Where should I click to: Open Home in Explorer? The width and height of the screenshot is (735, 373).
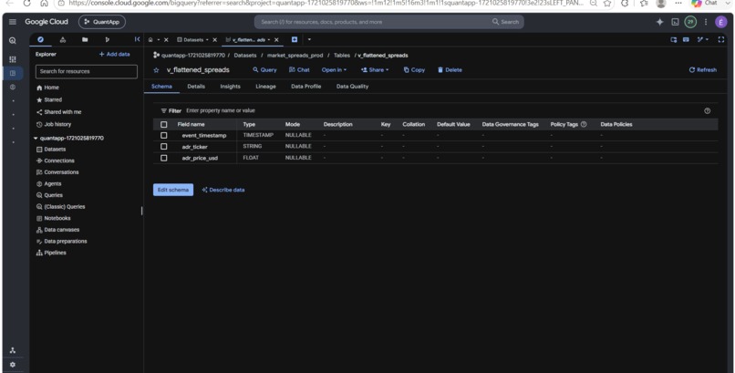coord(47,88)
